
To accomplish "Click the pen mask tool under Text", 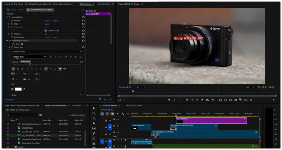I will click(22, 44).
